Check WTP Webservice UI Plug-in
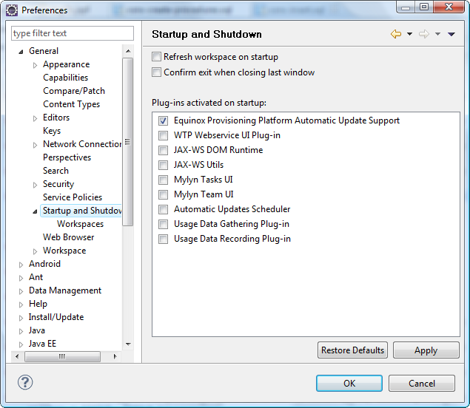 click(163, 135)
